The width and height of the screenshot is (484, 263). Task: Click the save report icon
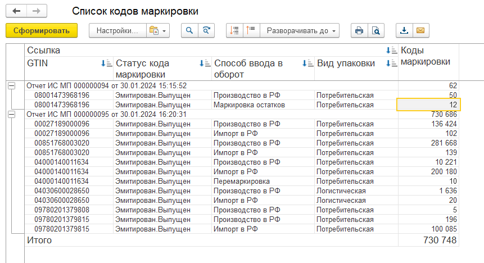click(404, 31)
